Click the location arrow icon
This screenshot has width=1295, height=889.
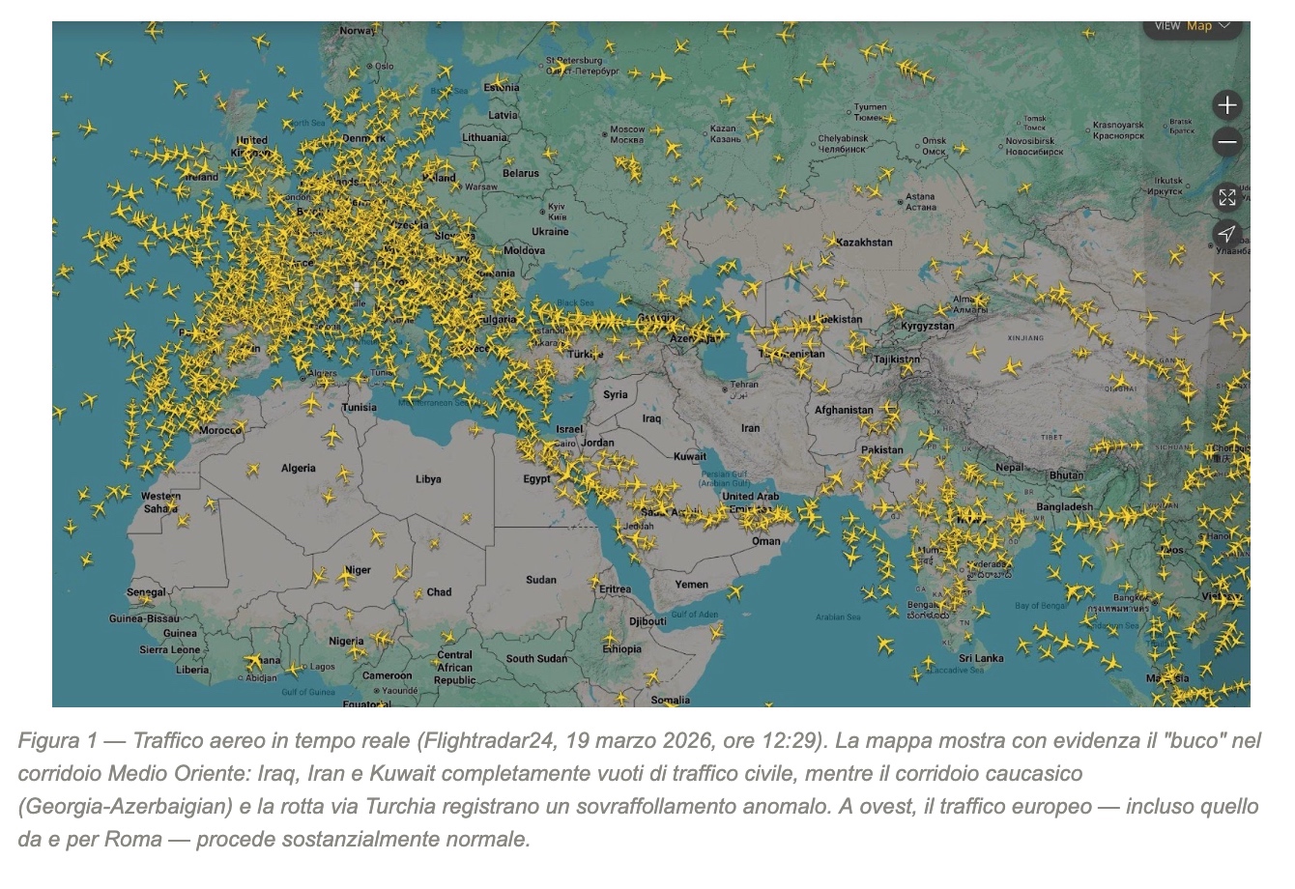pos(1227,234)
